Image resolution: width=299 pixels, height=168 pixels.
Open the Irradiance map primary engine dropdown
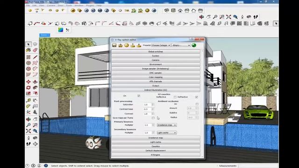167,125
